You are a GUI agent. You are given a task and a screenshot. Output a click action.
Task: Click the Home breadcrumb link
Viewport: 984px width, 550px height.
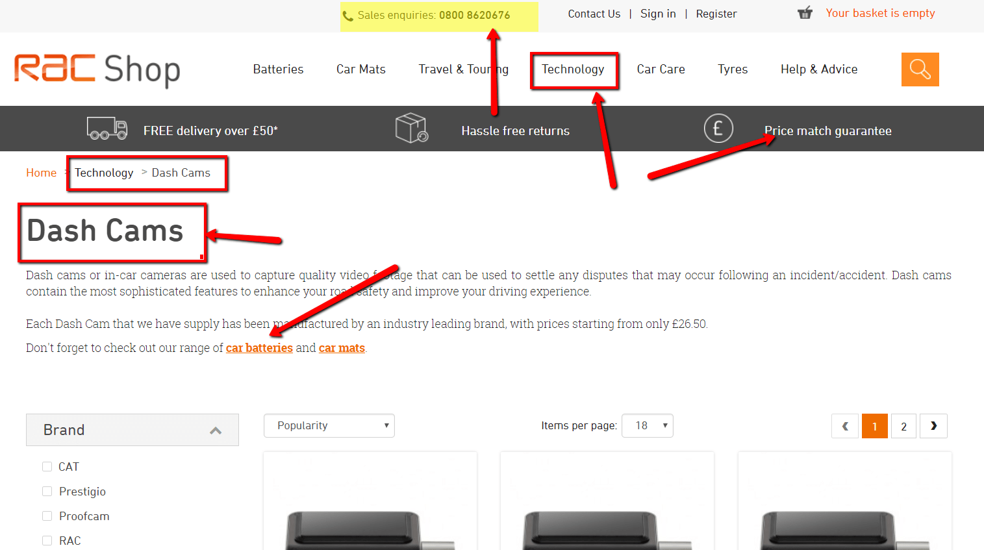point(41,173)
